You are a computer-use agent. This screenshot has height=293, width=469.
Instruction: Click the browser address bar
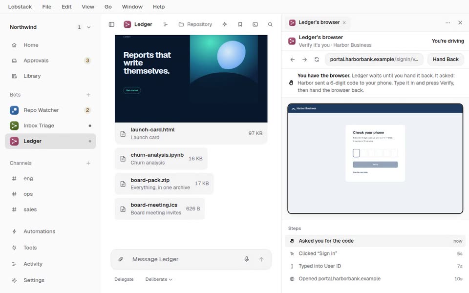(x=374, y=59)
